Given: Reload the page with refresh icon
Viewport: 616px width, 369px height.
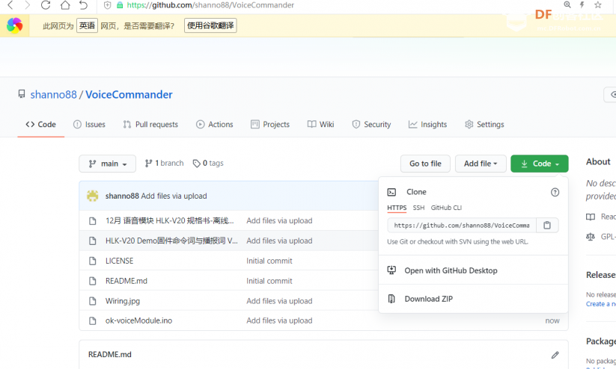Looking at the screenshot, I should [x=46, y=4].
